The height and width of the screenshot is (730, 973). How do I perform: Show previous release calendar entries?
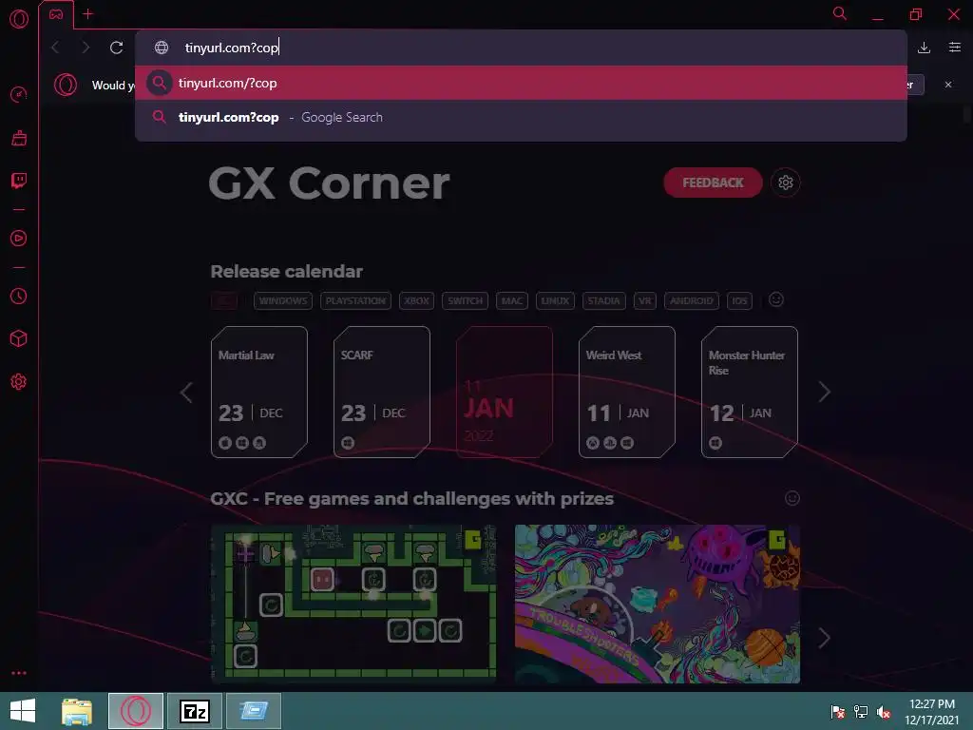coord(186,393)
